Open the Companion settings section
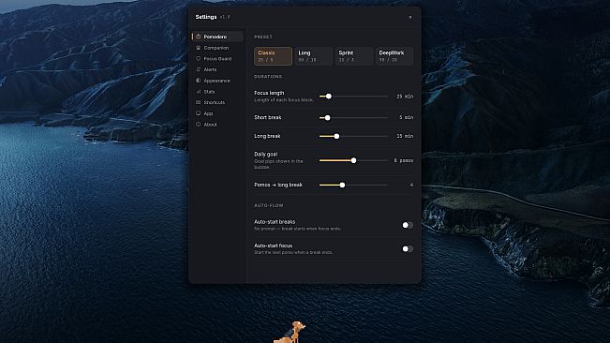This screenshot has width=610, height=343. [217, 48]
